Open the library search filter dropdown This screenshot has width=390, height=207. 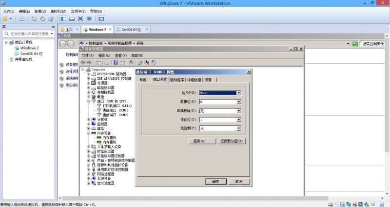coord(52,34)
